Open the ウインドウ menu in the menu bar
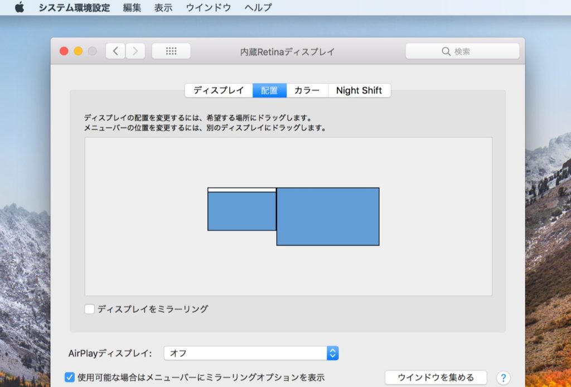The height and width of the screenshot is (387, 571). click(x=208, y=8)
